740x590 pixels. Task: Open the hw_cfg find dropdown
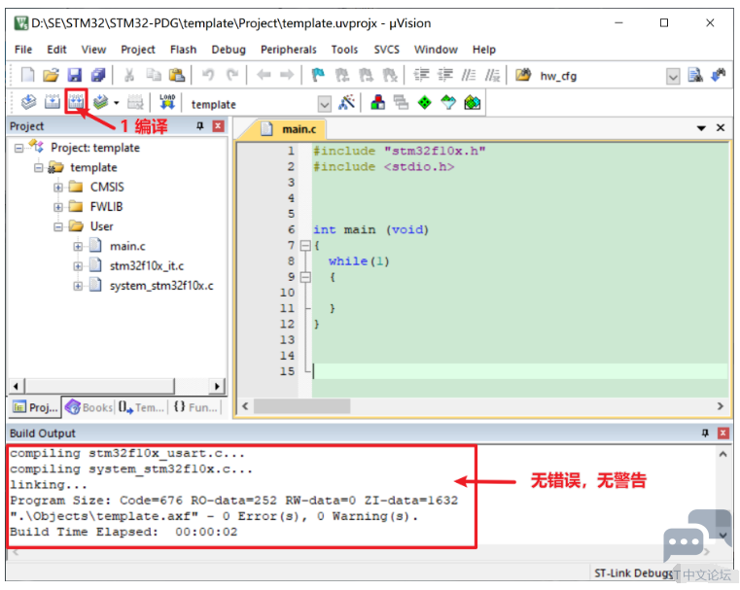(x=673, y=77)
